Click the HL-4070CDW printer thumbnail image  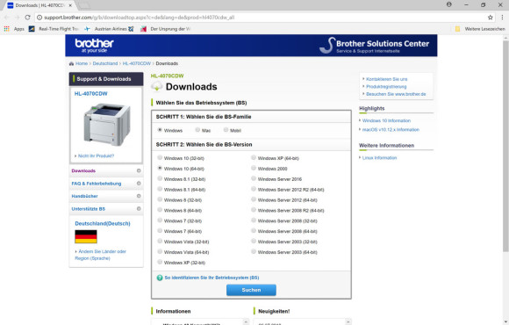pos(107,125)
